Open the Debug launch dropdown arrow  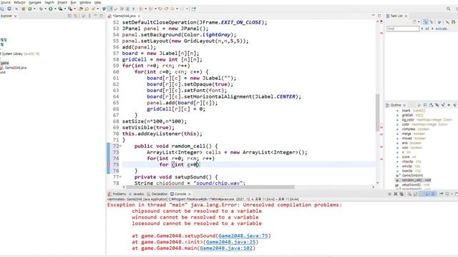pyautogui.click(x=45, y=9)
